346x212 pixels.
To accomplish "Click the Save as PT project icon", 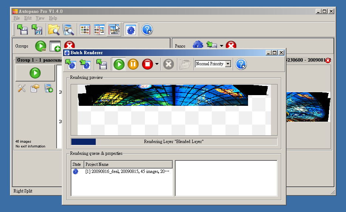I will click(x=37, y=29).
